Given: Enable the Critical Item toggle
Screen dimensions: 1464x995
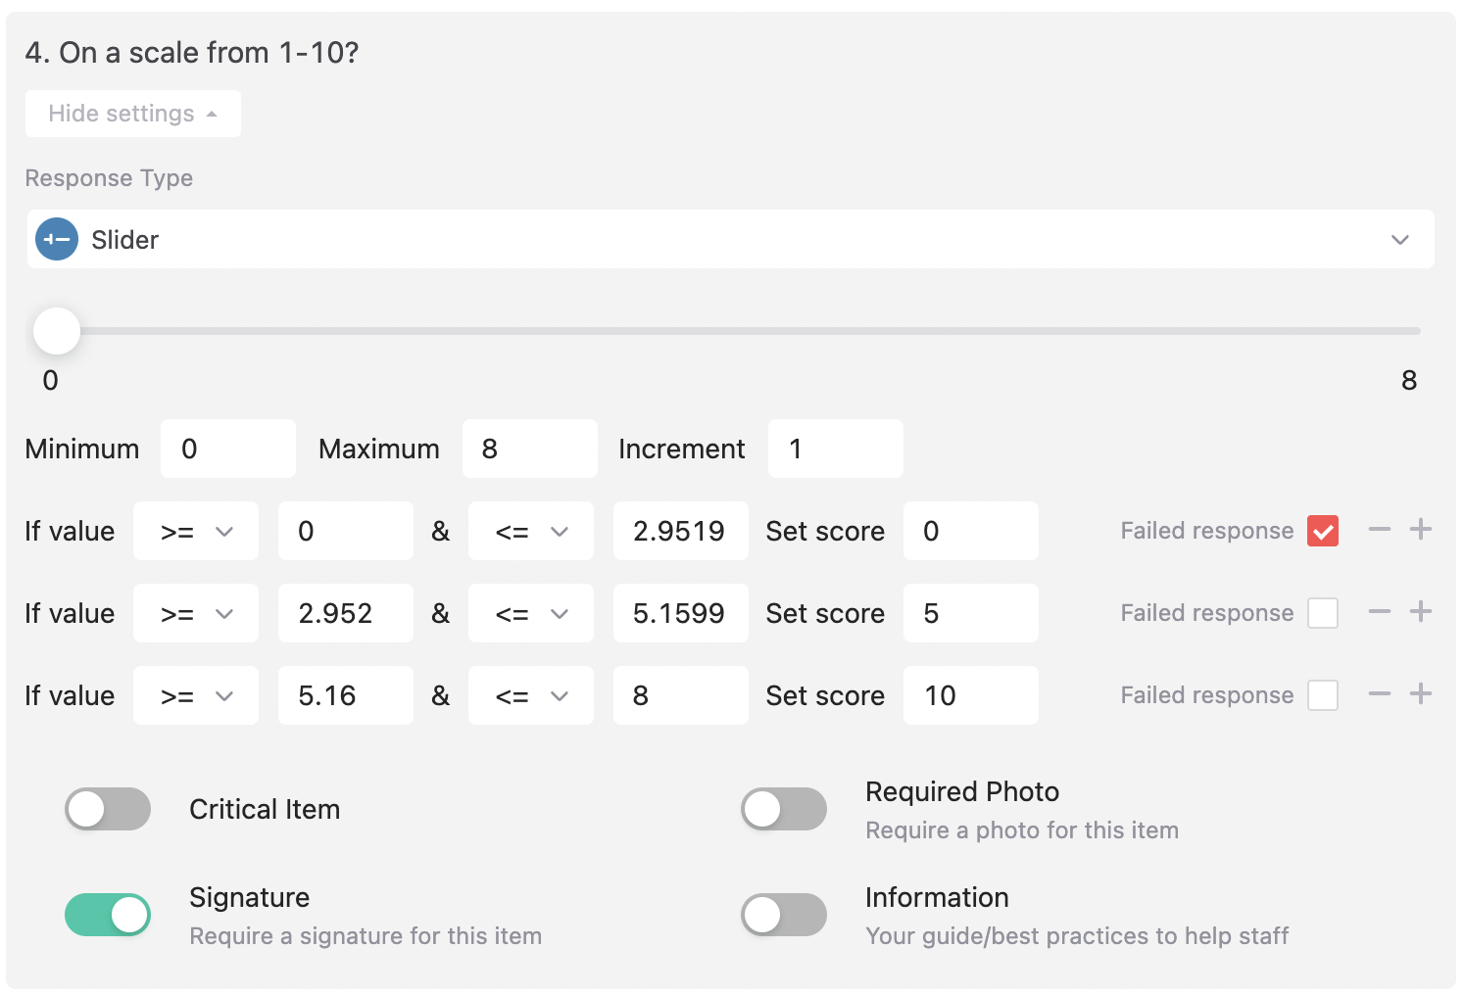Looking at the screenshot, I should (108, 809).
